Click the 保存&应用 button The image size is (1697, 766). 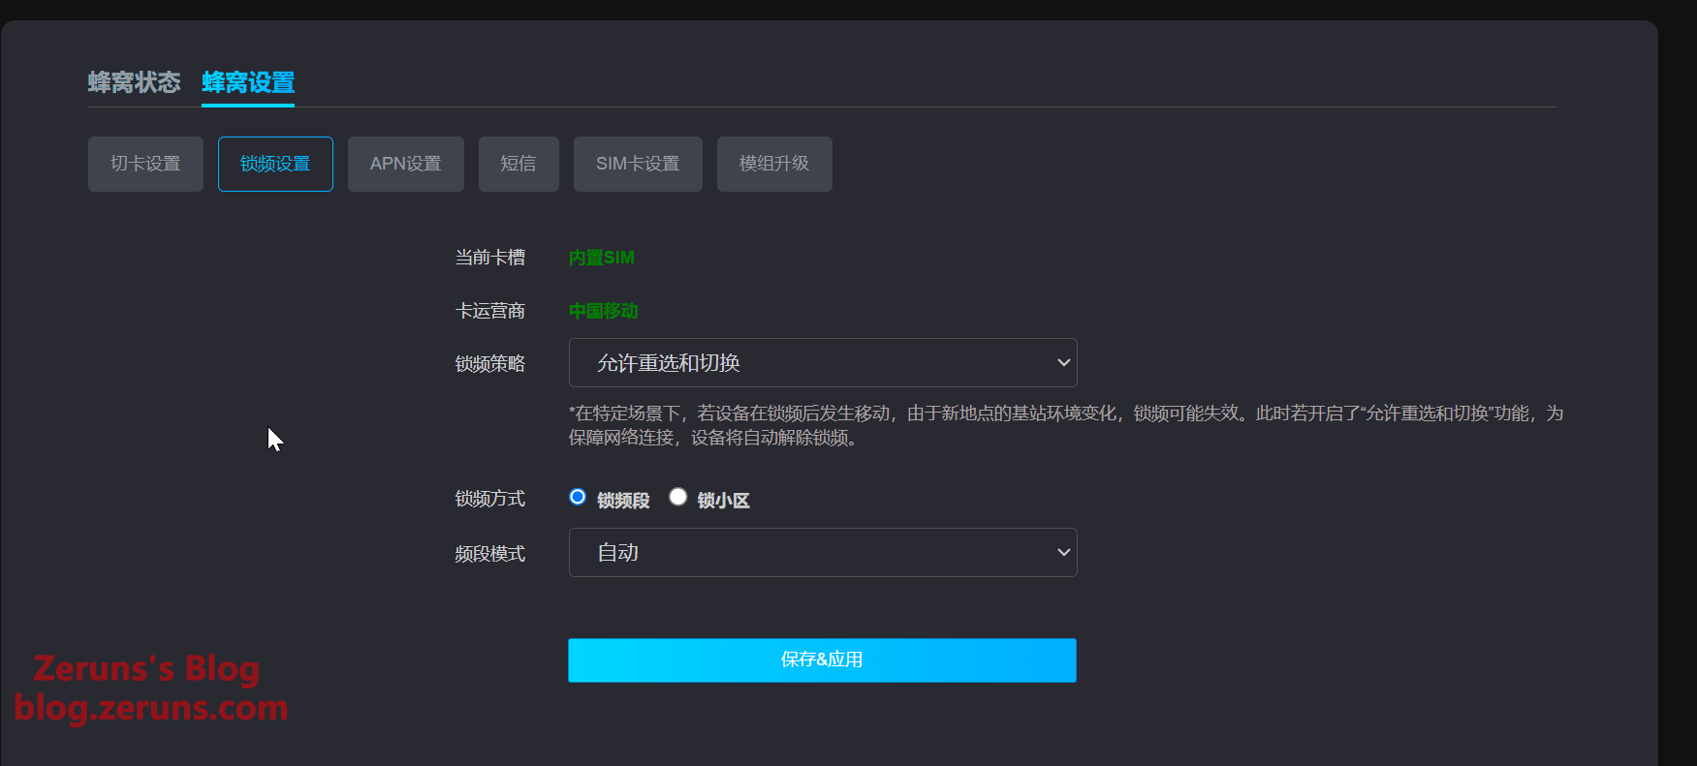tap(822, 659)
